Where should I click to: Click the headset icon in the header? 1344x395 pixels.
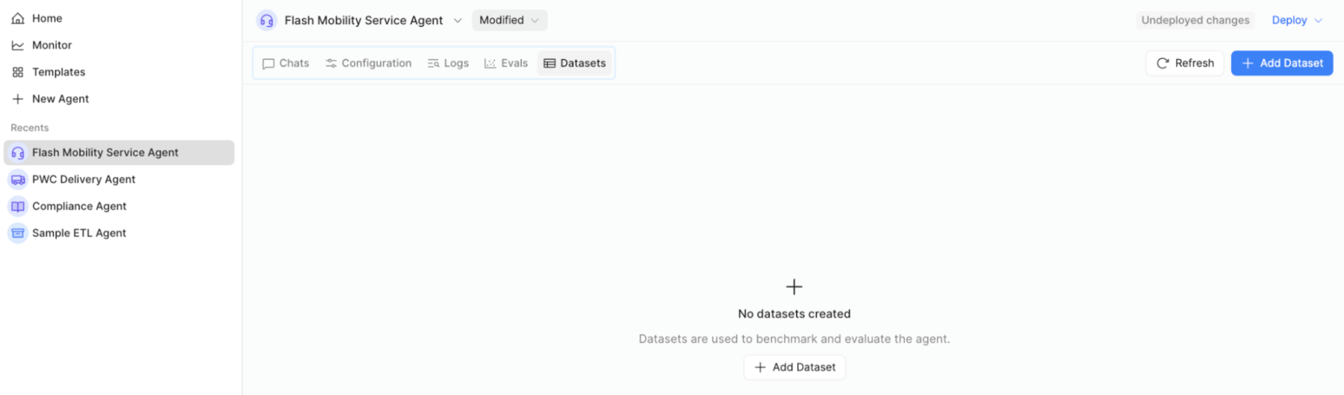pos(267,21)
